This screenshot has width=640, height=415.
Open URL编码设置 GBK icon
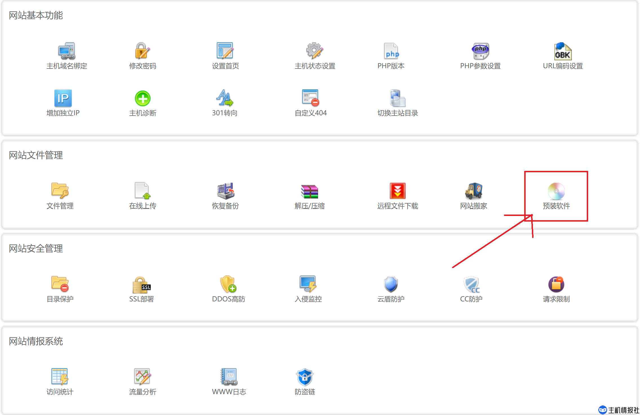pos(563,51)
